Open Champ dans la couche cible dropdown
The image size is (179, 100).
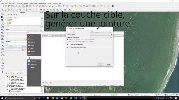pos(101,37)
